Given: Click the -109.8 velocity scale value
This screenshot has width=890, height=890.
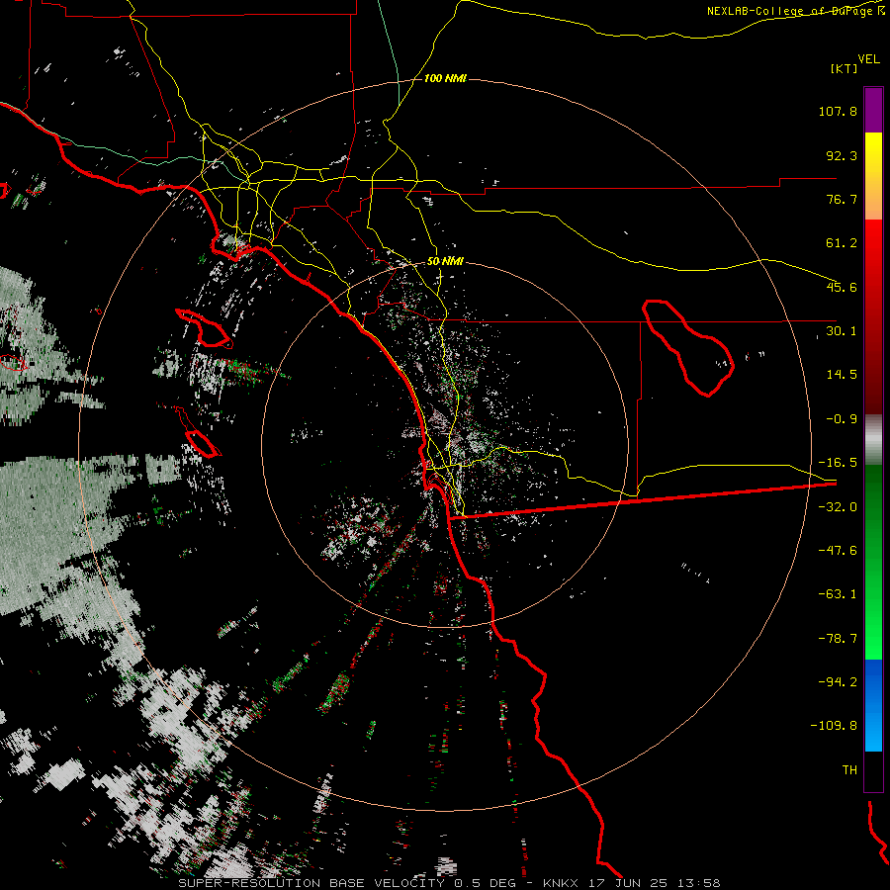Looking at the screenshot, I should [x=835, y=726].
